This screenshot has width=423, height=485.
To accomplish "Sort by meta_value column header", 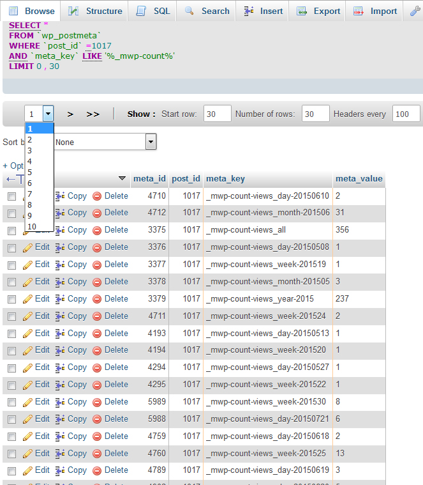I will click(x=359, y=178).
